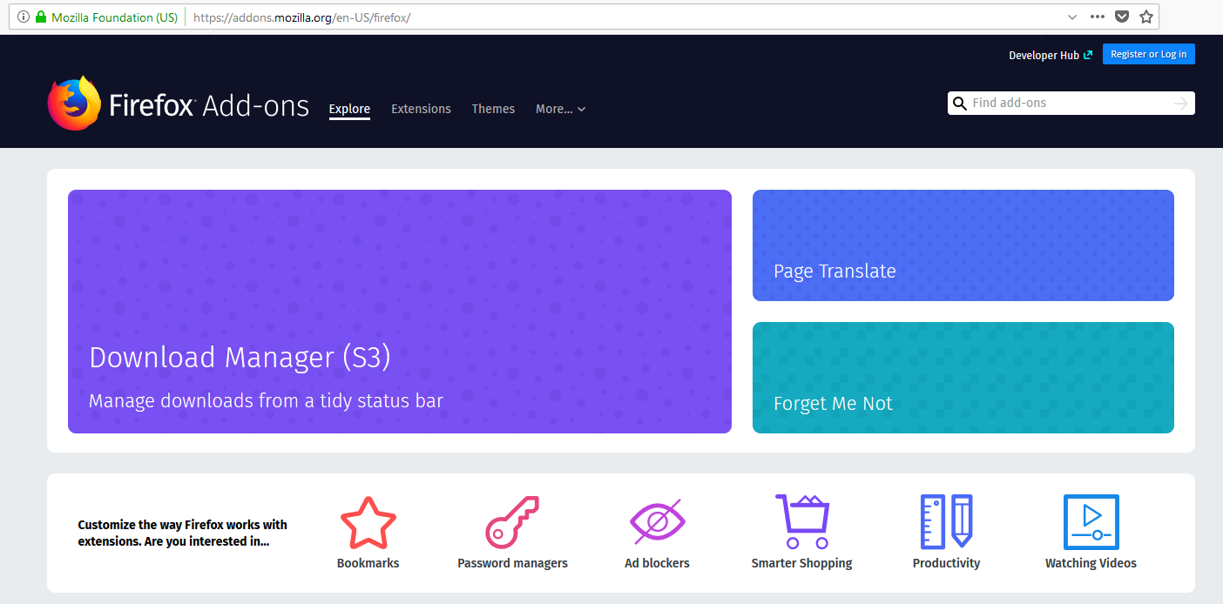This screenshot has height=604, width=1223.
Task: Click the Bookmarks star icon
Action: point(368,522)
